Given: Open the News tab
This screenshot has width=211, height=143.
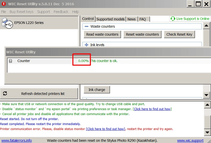Looking at the screenshot, I should click(x=131, y=19).
